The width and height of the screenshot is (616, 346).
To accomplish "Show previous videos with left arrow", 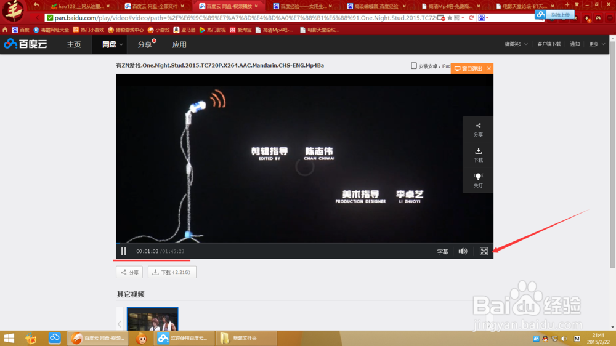I will pos(120,324).
